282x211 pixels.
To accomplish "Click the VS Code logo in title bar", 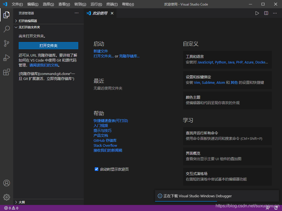I will (x=5, y=4).
